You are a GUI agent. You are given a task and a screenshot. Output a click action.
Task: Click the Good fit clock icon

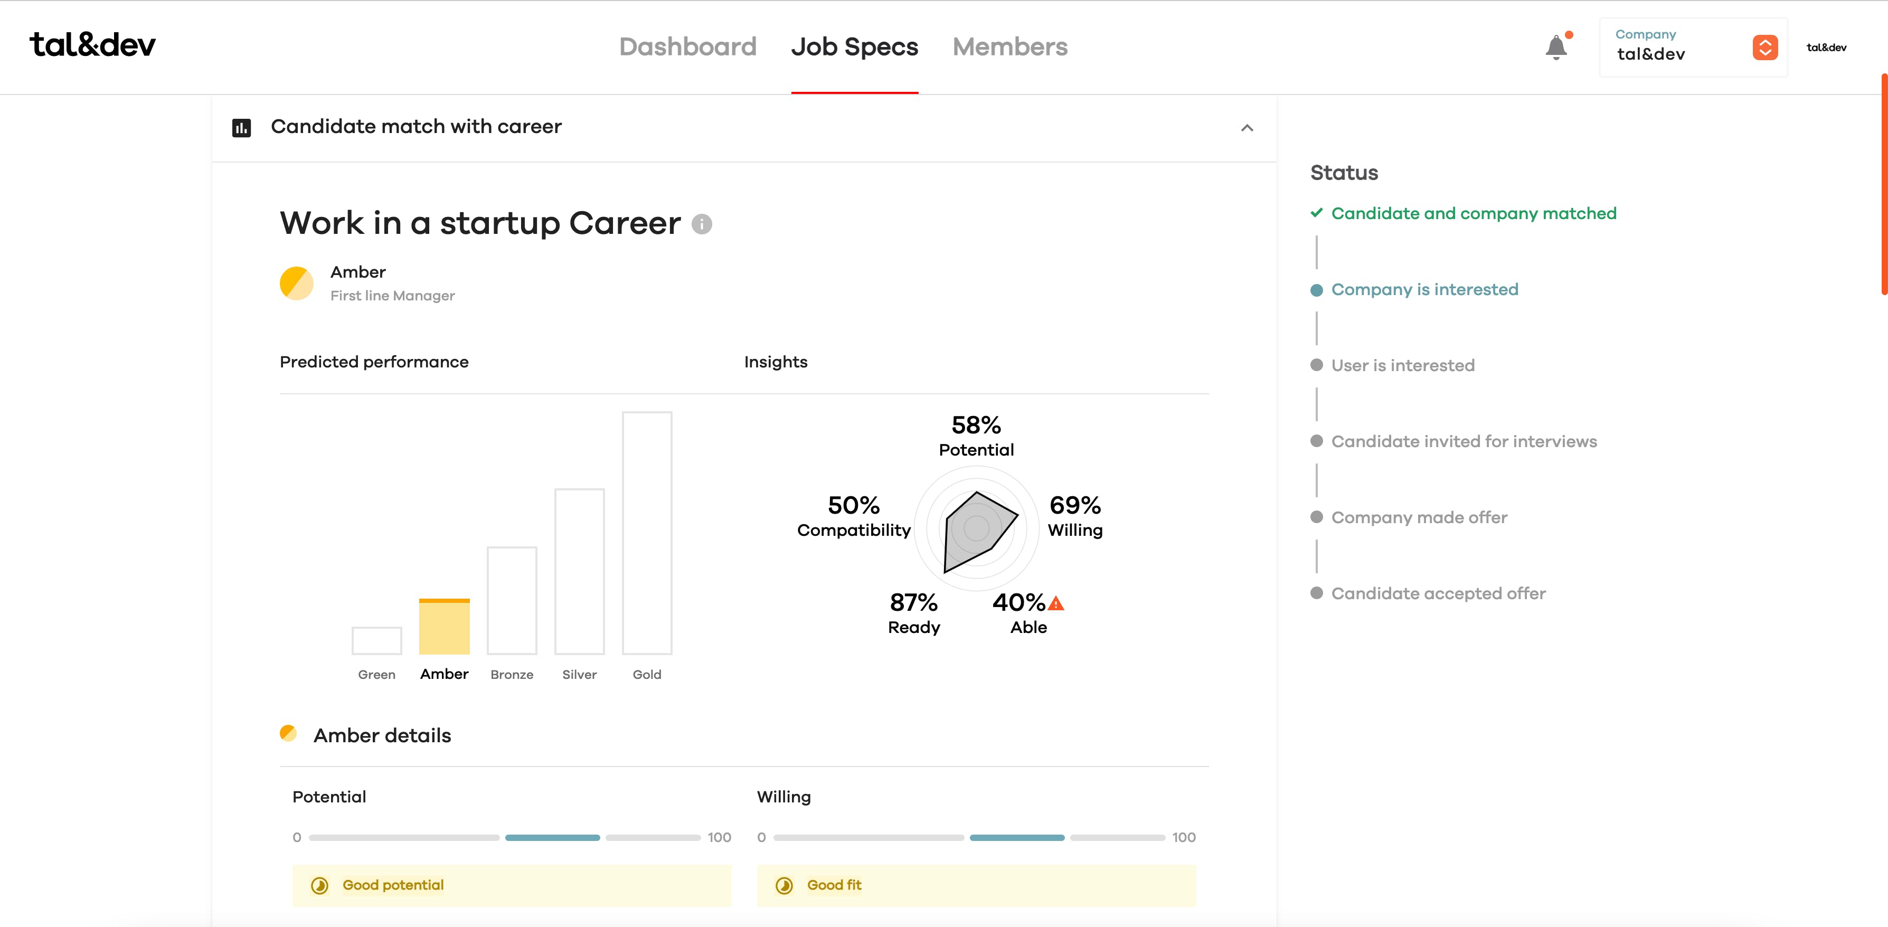tap(784, 885)
